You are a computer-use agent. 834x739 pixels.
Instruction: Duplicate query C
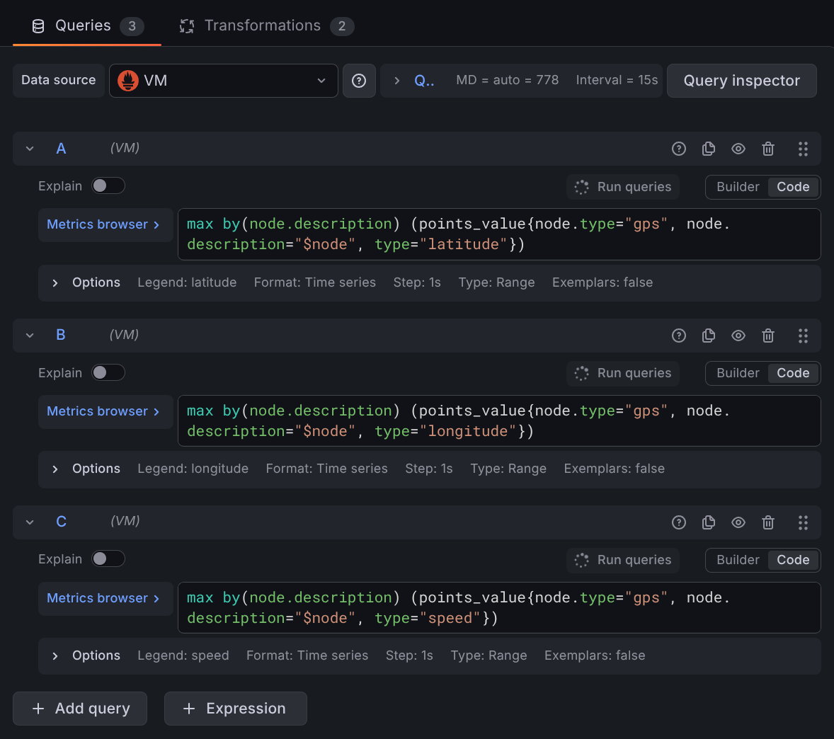(709, 522)
